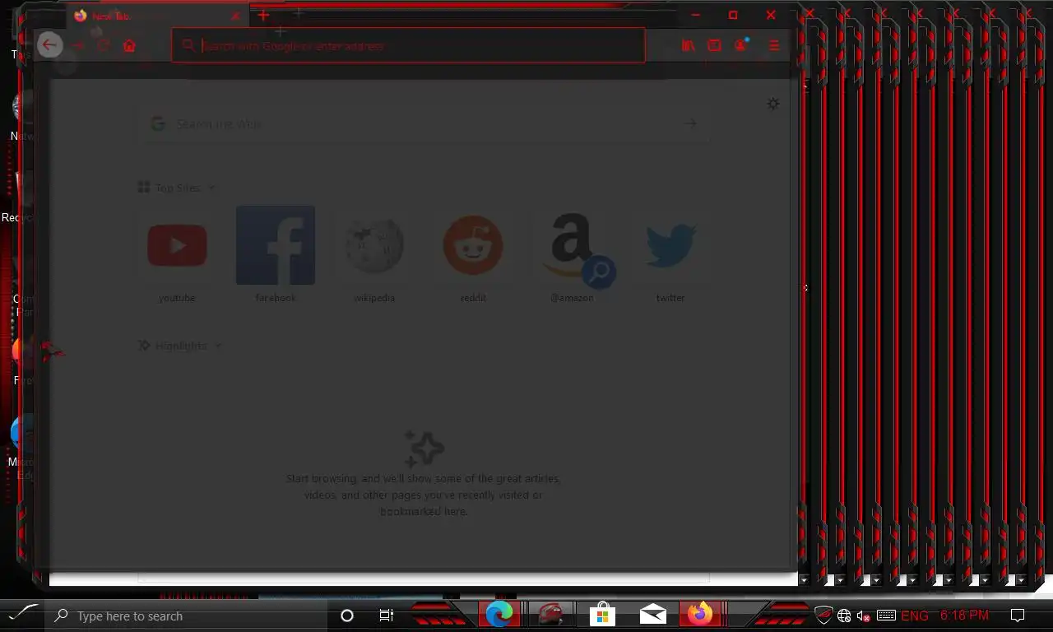Click the Google Search the Web box
Screen dimensions: 1053x632
(x=424, y=123)
